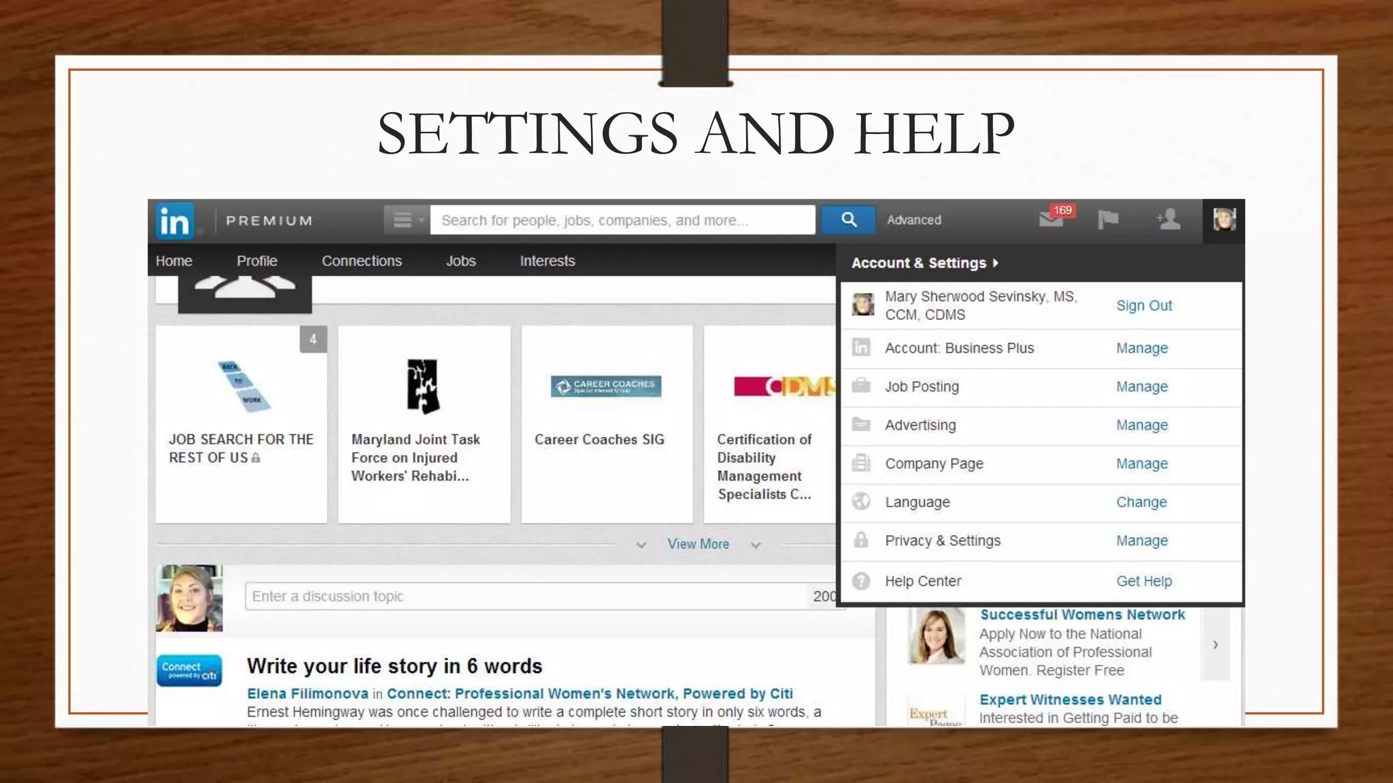Click the ad carousel next chevron
This screenshot has height=783, width=1393.
1215,644
